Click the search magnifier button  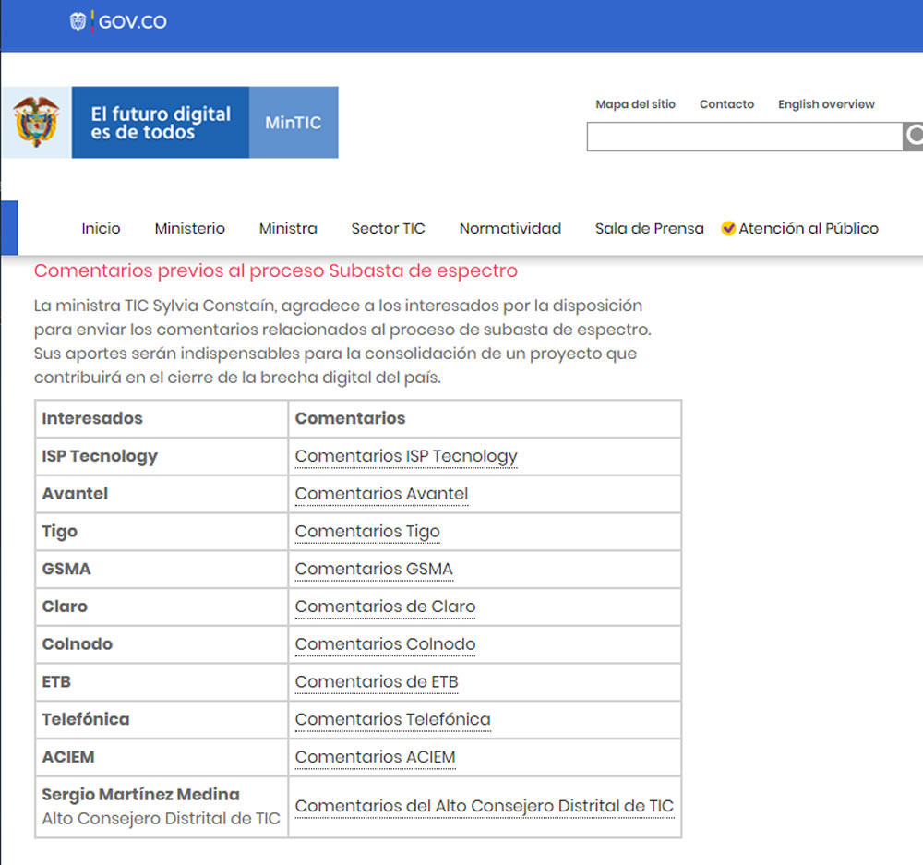(913, 137)
